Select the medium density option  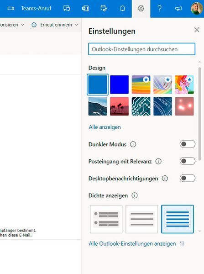pyautogui.click(x=141, y=219)
